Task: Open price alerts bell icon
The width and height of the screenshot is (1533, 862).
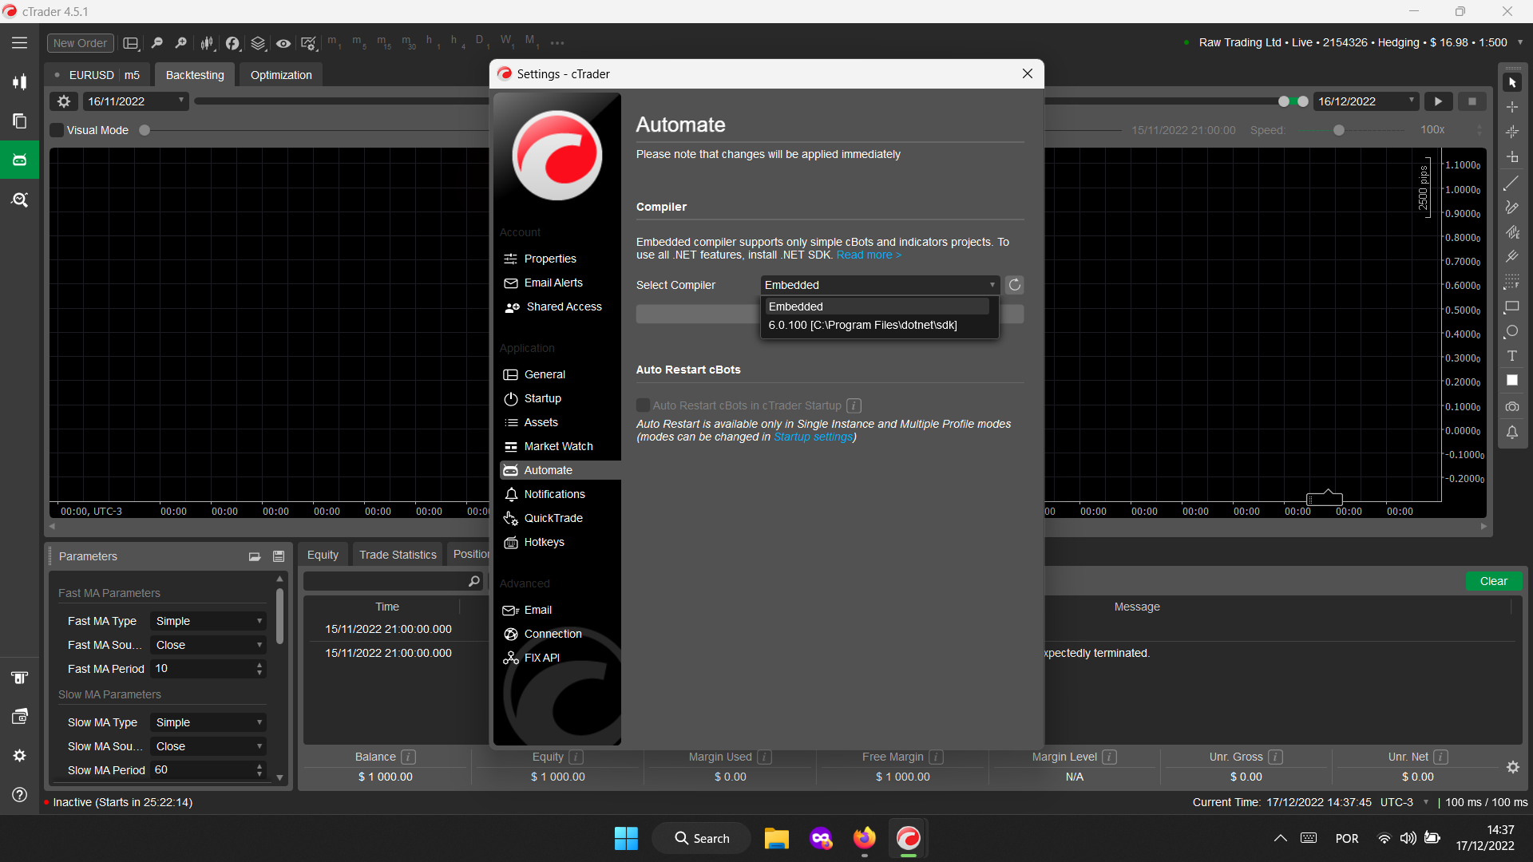Action: 1511,433
